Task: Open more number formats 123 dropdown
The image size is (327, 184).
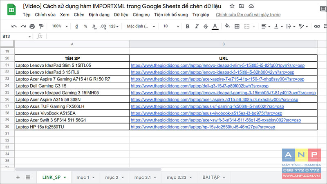Action: (114, 26)
